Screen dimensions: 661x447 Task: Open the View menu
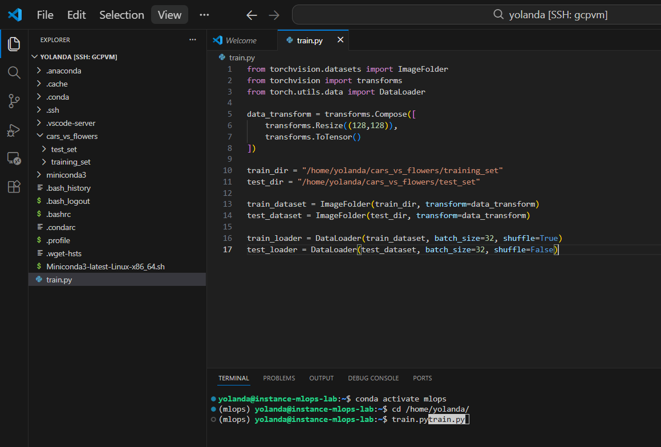click(169, 15)
